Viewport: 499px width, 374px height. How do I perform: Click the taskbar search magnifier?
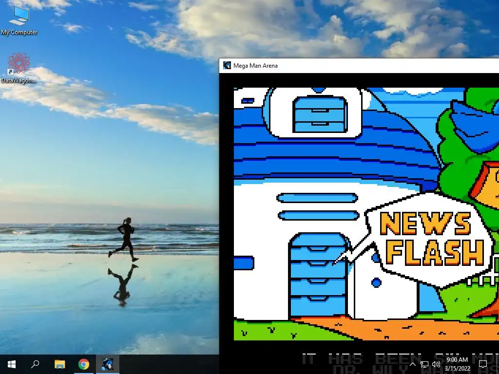tap(35, 364)
